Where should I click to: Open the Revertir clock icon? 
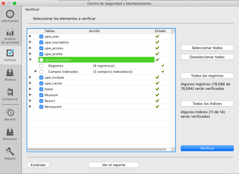point(10,112)
